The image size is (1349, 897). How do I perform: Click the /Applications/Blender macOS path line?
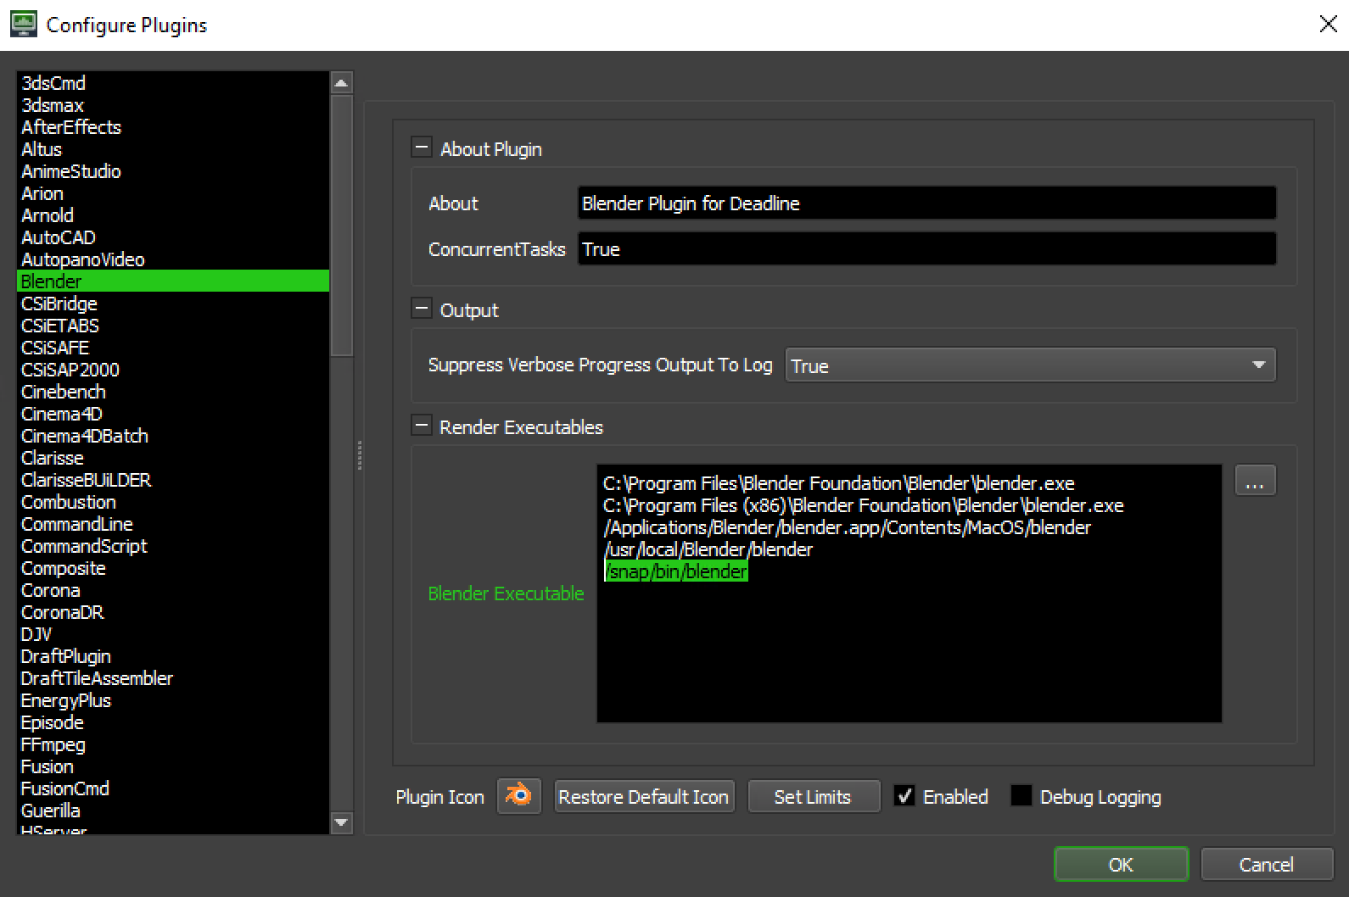848,527
